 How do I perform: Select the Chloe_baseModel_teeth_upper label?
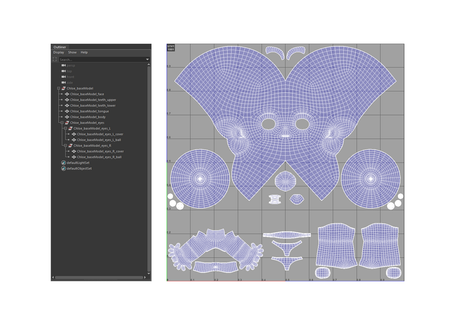point(93,100)
